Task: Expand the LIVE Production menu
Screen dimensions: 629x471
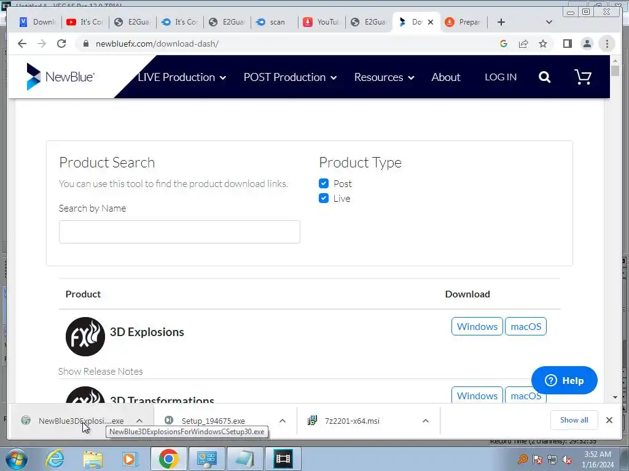Action: tap(182, 77)
